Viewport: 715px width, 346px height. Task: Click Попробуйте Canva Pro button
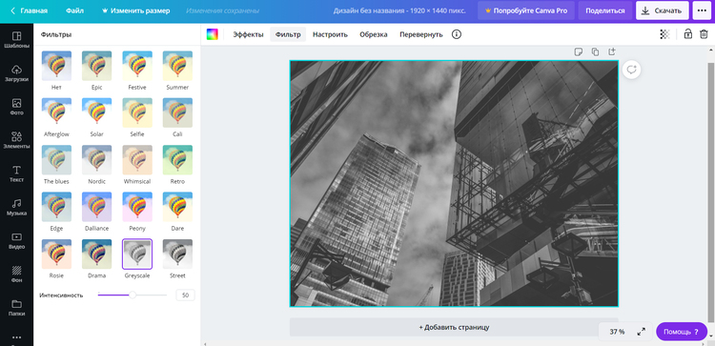coord(526,10)
